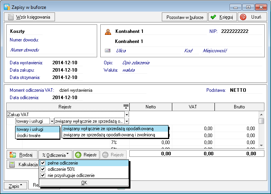Viewport: 271px width, 194px height.
Task: Open the związany wyłącznie combo arrow
Action: pyautogui.click(x=127, y=121)
